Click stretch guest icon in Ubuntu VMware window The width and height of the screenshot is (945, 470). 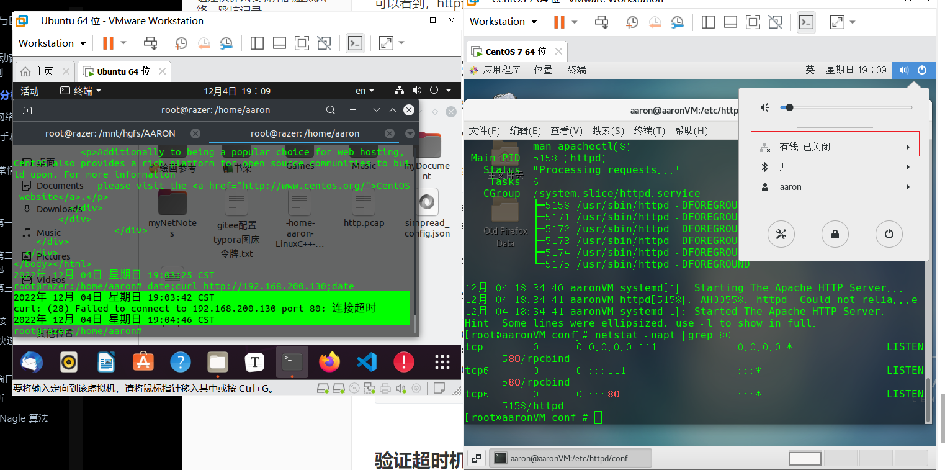[x=386, y=43]
